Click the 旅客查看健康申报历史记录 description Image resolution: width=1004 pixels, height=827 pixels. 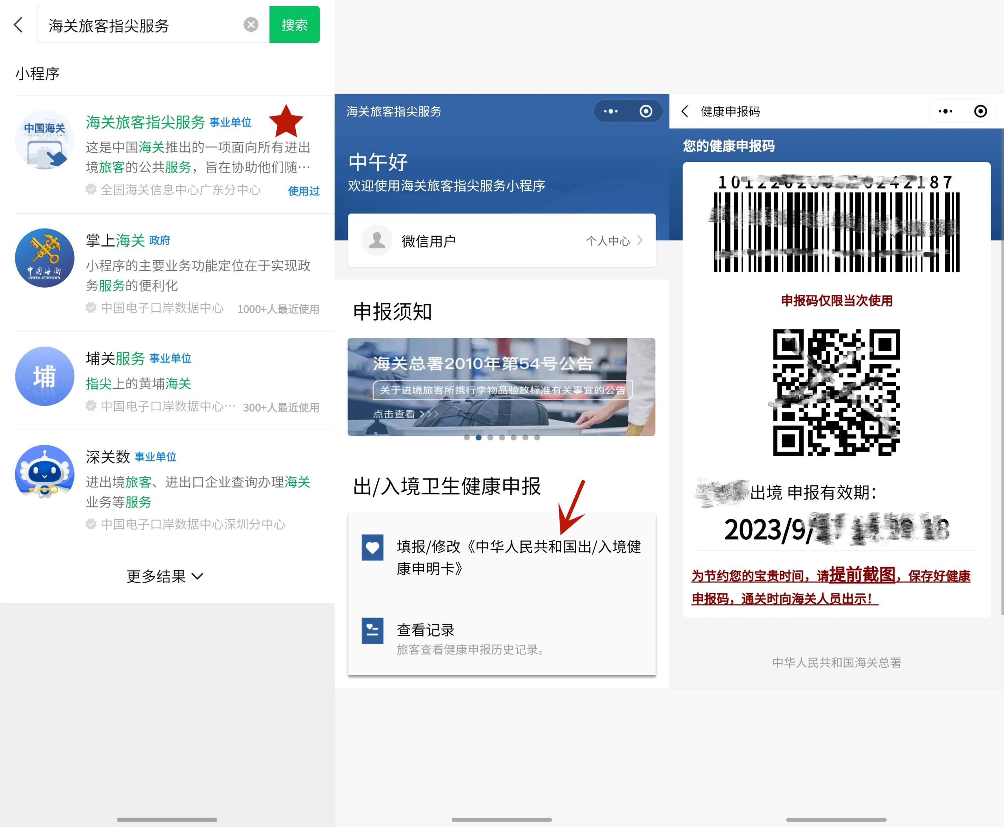click(471, 650)
